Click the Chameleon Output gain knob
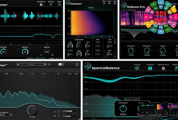178x120 pixels. click(110, 54)
